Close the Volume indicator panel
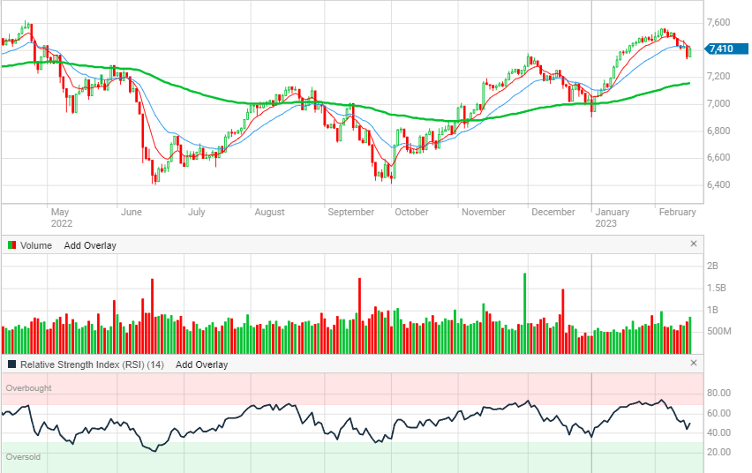 [x=693, y=244]
